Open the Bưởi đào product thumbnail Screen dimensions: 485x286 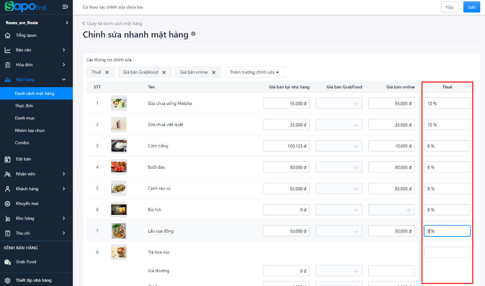[119, 167]
